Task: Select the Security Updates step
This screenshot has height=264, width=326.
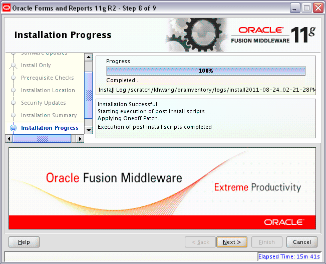Action: pyautogui.click(x=43, y=103)
